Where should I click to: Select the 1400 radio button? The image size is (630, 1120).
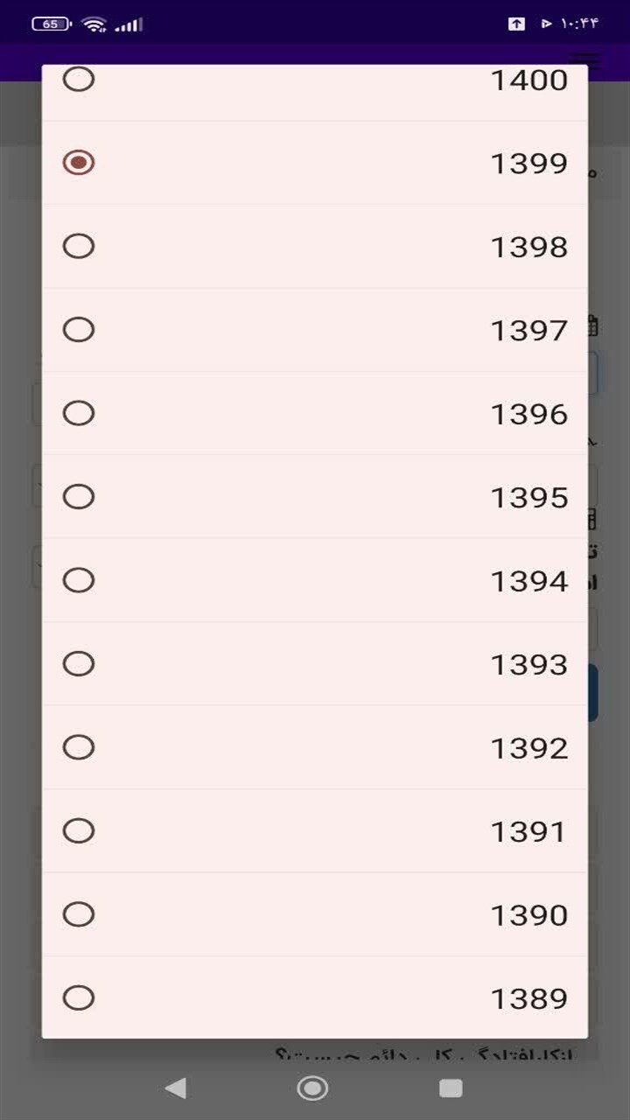tap(79, 80)
